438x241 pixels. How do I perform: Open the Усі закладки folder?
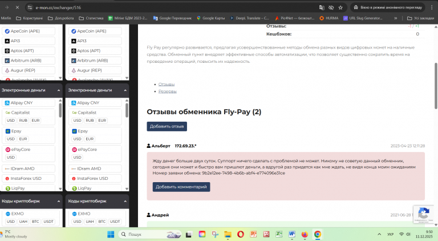[x=421, y=18]
